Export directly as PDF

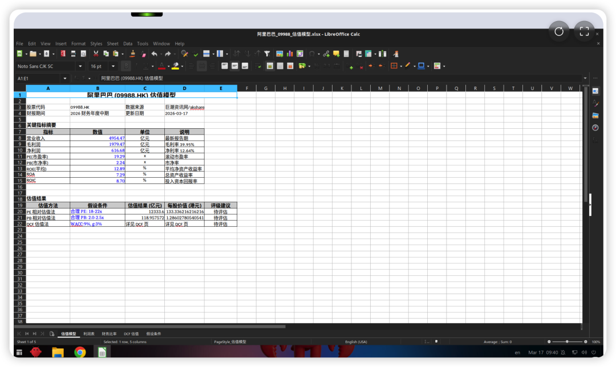pyautogui.click(x=63, y=54)
